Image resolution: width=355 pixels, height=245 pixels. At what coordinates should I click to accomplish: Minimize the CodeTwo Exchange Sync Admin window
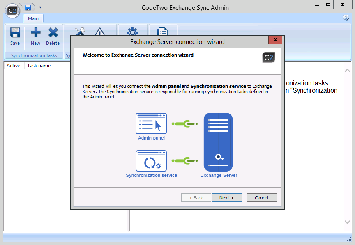(x=317, y=5)
